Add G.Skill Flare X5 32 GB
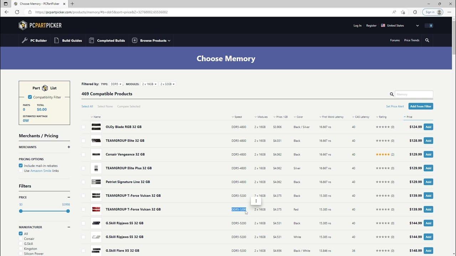456x256 pixels. (x=428, y=251)
